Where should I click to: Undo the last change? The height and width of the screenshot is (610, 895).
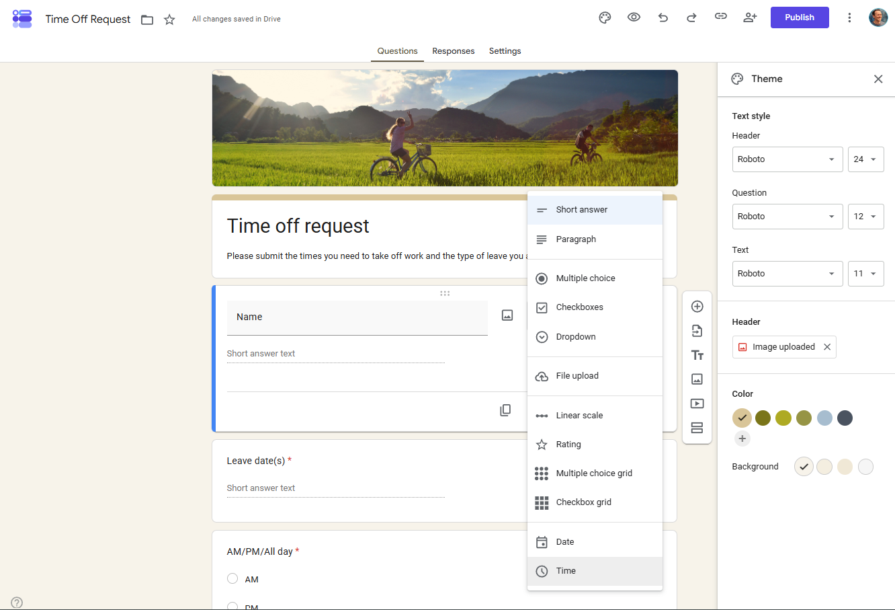tap(663, 17)
